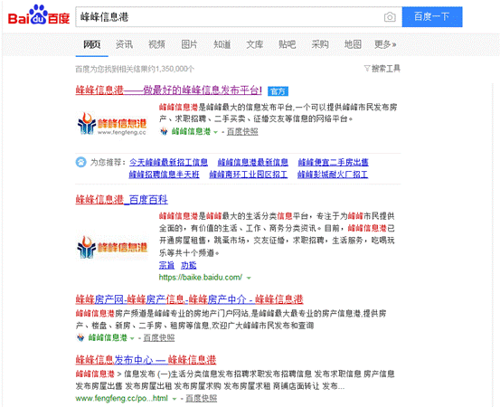
Task: Open 峰峰南环工业园区招工 suggestion
Action: click(x=249, y=175)
